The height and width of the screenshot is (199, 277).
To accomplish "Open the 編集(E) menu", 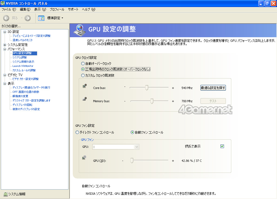I will [25, 9].
